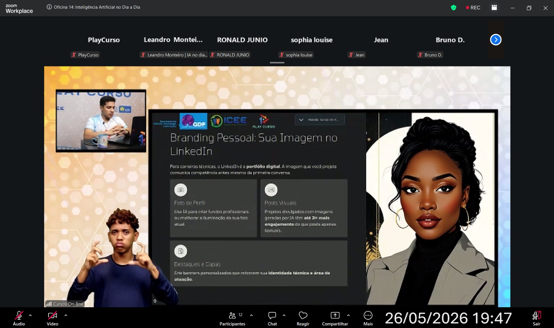Viewport: 554px width, 328px height.
Task: Select sophia louise participant tile
Action: point(312,40)
